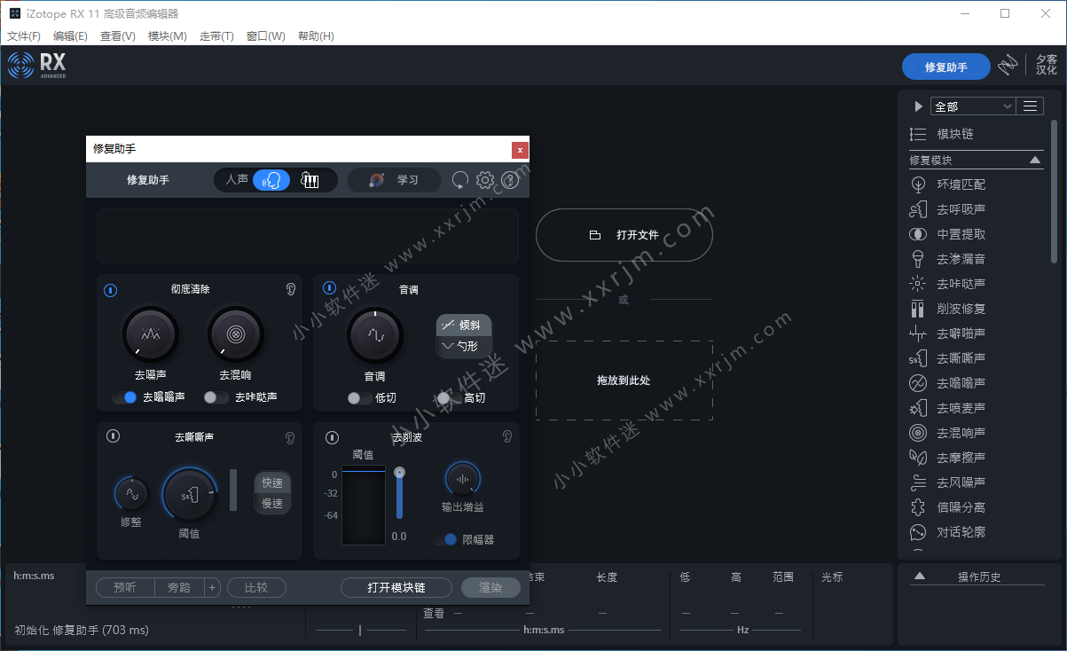Enable the 高切 switch

pos(449,398)
